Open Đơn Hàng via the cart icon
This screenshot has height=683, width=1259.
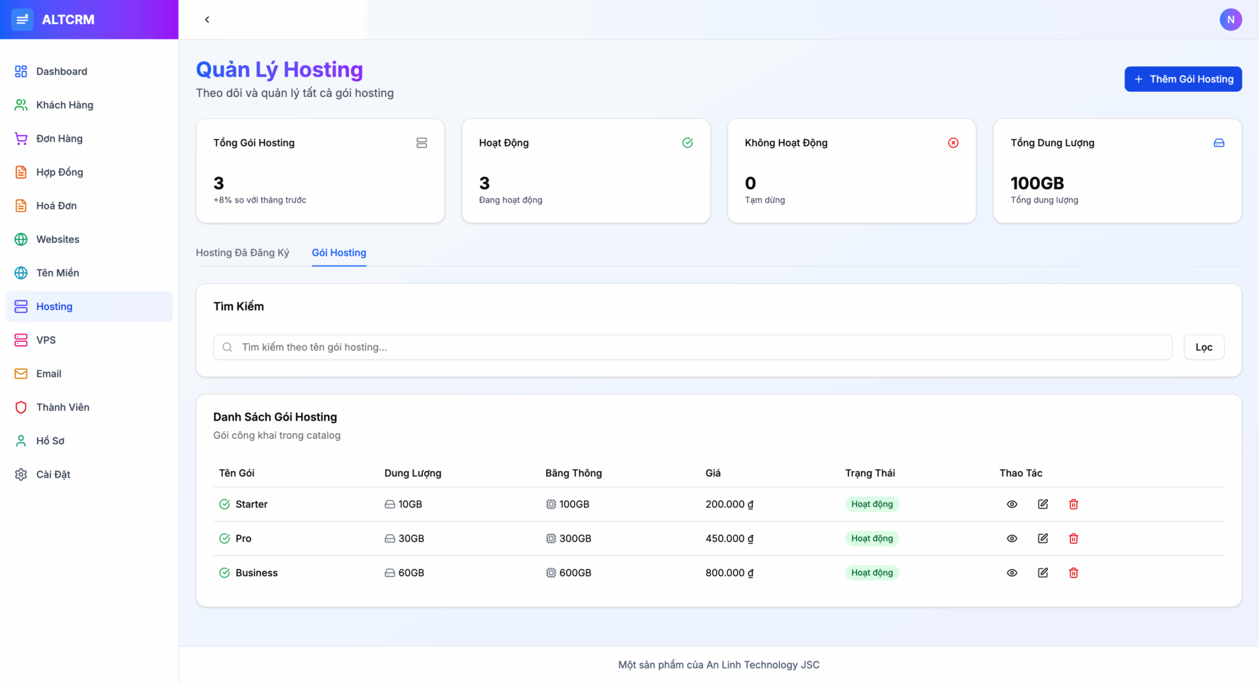click(20, 138)
